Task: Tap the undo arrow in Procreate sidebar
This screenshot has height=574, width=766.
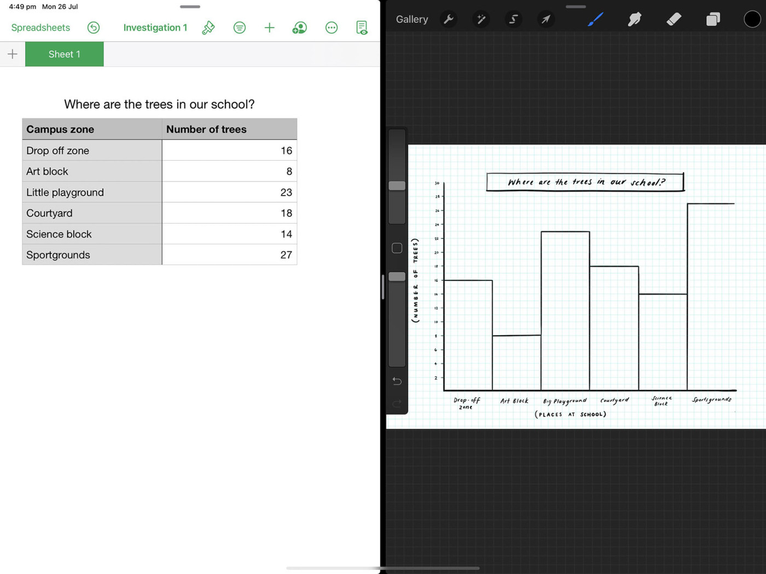Action: 397,381
